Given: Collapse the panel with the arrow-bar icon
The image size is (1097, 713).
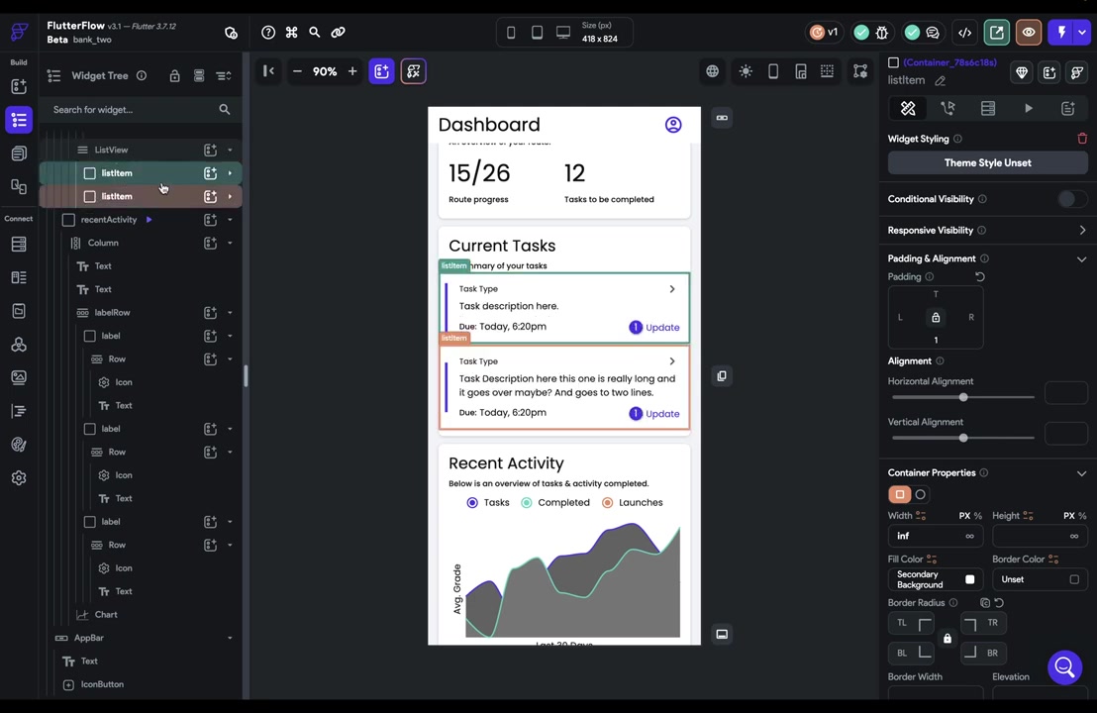Looking at the screenshot, I should point(268,70).
